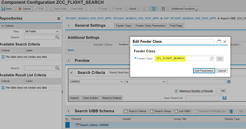Collapse the Criteria section in Repositories
The image size is (246, 129).
pyautogui.click(x=3, y=26)
